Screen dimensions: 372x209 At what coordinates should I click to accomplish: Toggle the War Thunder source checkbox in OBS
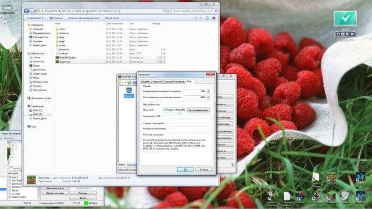(10, 181)
